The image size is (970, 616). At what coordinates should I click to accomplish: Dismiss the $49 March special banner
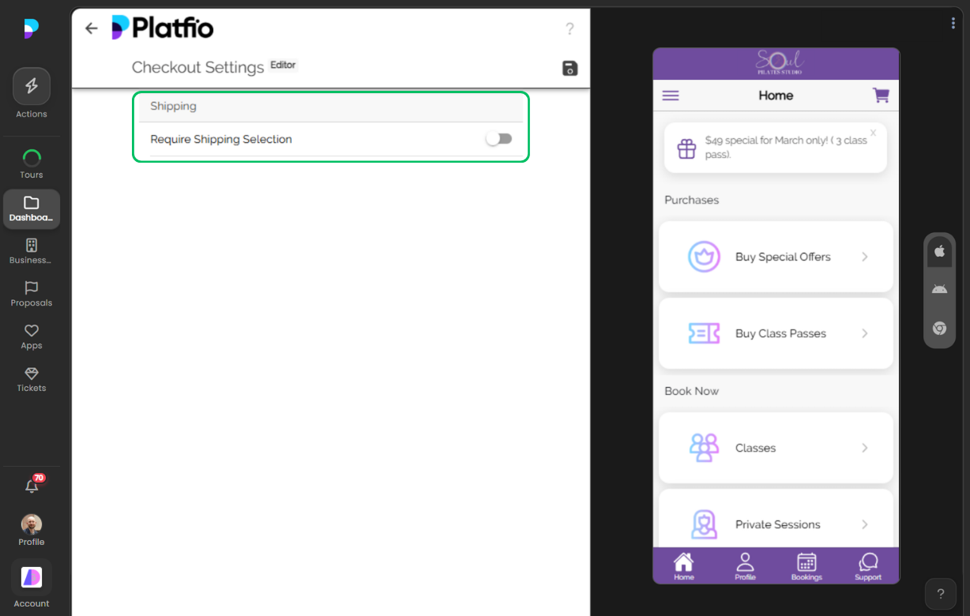pos(872,133)
